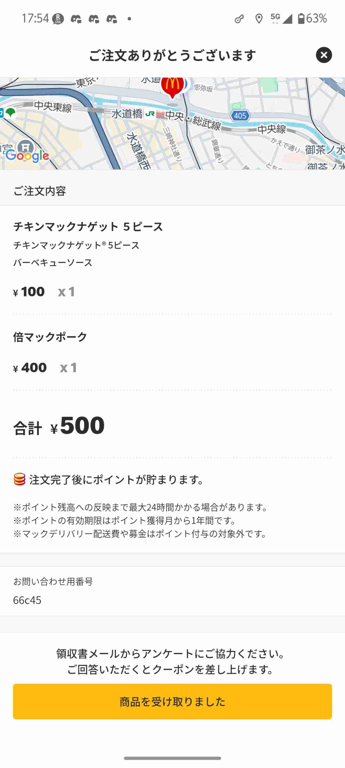The width and height of the screenshot is (345, 768).
Task: Tap the inquiry number 66c45
Action: (27, 600)
